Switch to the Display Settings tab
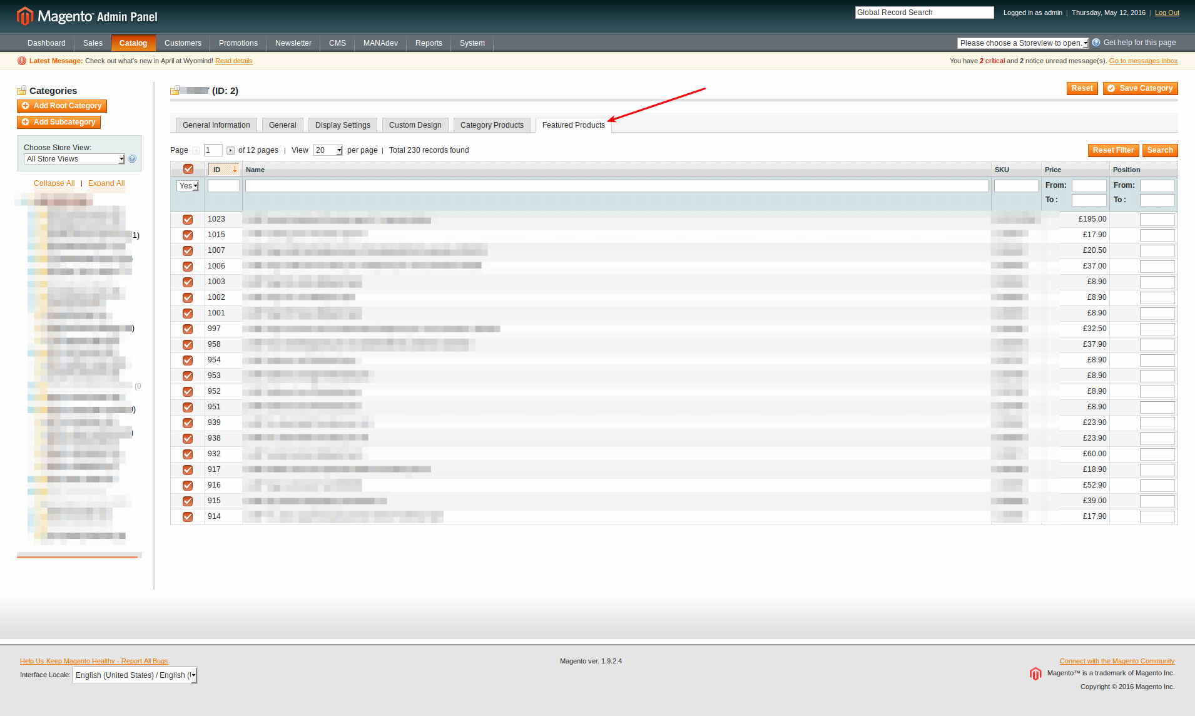 (343, 125)
